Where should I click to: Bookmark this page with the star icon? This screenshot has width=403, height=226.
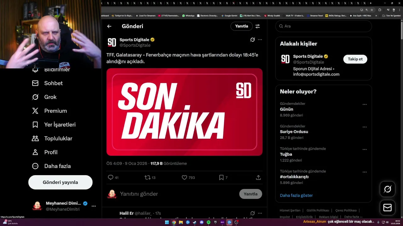tap(372, 10)
